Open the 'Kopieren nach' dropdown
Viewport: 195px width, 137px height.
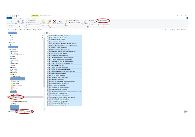click(x=49, y=24)
